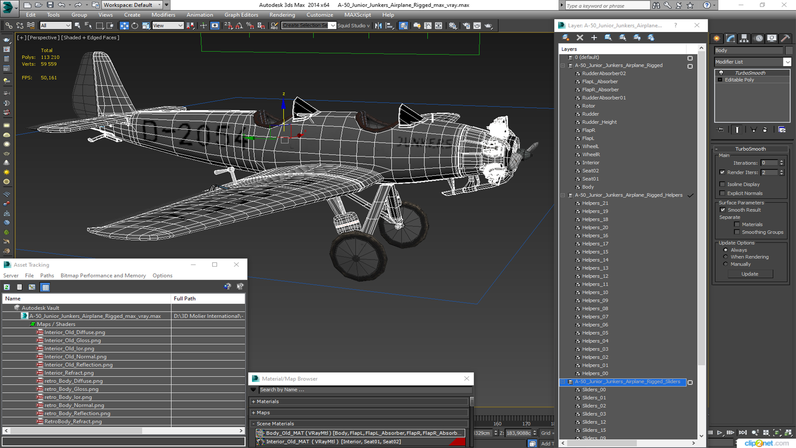Open the Hierarchy command panel tab
Image resolution: width=796 pixels, height=448 pixels.
pos(744,38)
